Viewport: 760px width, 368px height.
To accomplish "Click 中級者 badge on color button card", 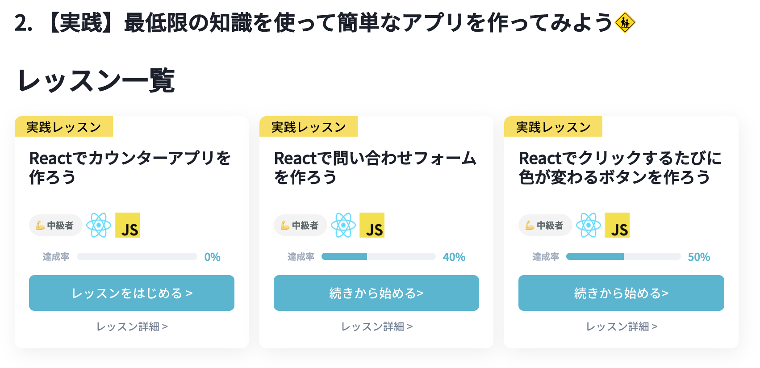I will click(x=545, y=225).
